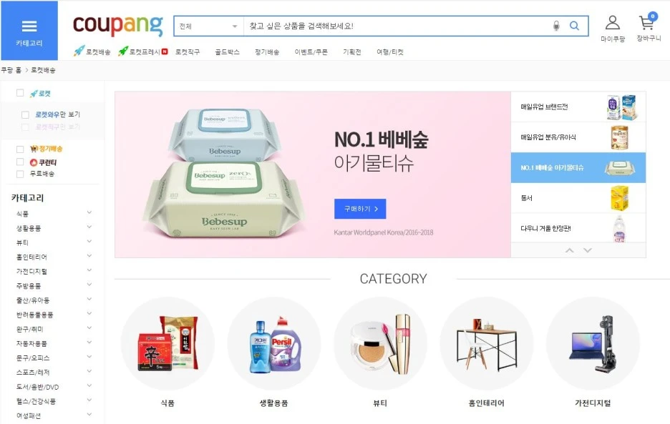Open the 골드박스 menu item
Viewport: 670px width, 424px height.
tap(227, 52)
